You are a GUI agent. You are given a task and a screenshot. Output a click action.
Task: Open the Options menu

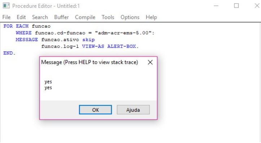[x=130, y=17]
